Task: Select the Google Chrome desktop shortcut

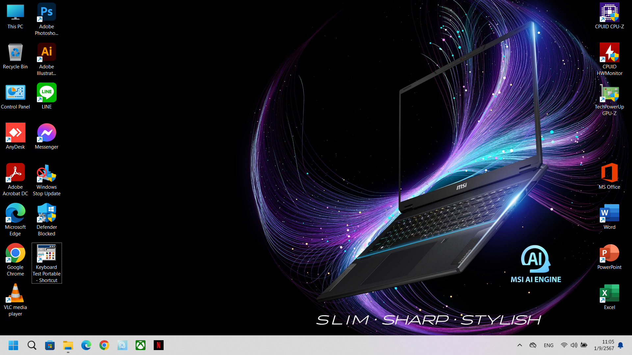Action: click(x=15, y=260)
